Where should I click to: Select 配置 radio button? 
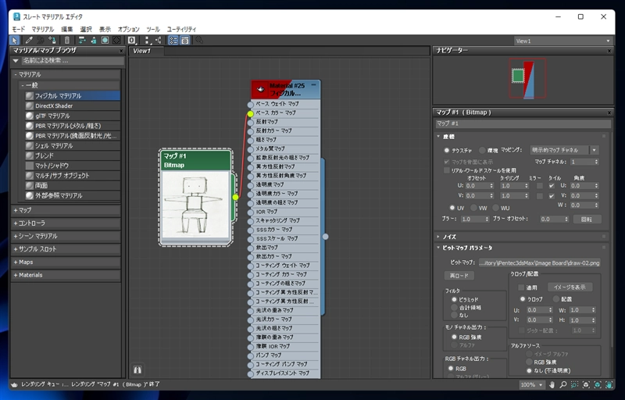(556, 298)
